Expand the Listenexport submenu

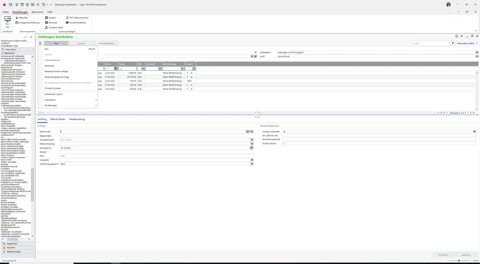[68, 100]
